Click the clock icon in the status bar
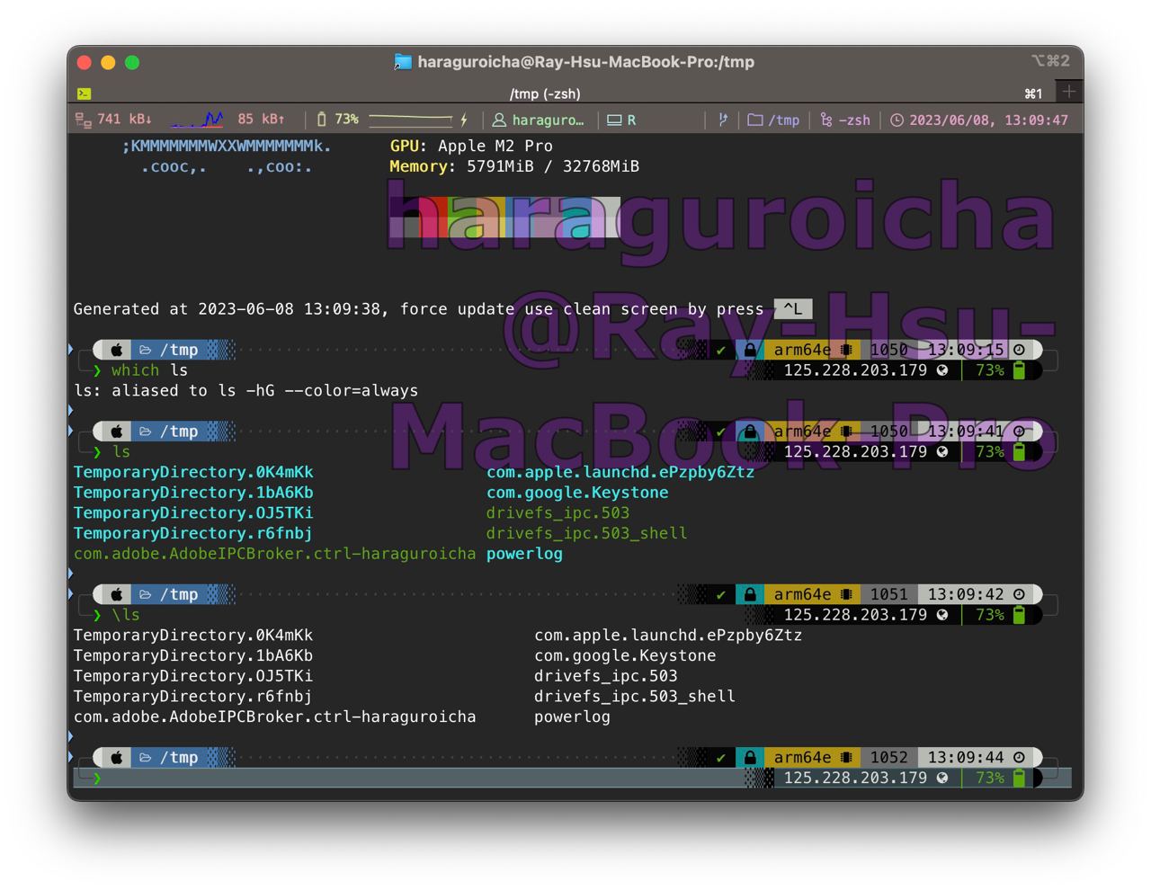Image resolution: width=1151 pixels, height=890 pixels. [897, 120]
